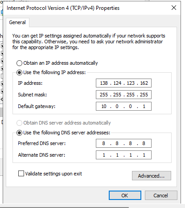Image resolution: width=185 pixels, height=208 pixels.
Task: Click the Subnet mask field
Action: tap(123, 95)
